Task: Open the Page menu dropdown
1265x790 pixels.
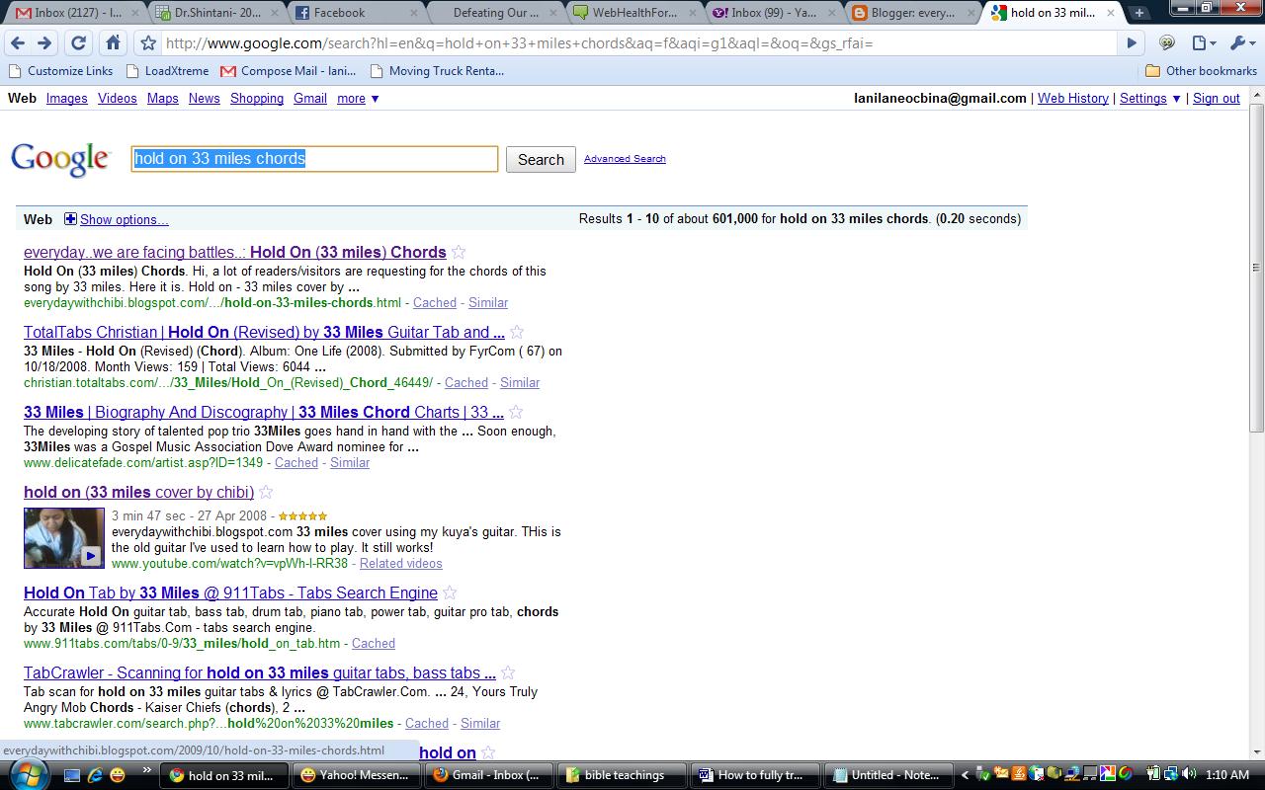Action: click(x=1202, y=43)
